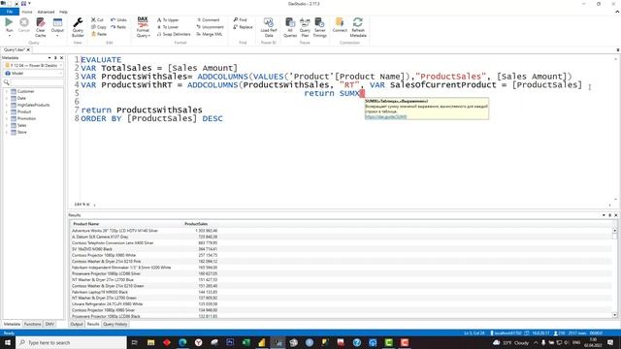Screen dimensions: 621x349
Task: Open File Explorer from the taskbar
Action: point(151,342)
